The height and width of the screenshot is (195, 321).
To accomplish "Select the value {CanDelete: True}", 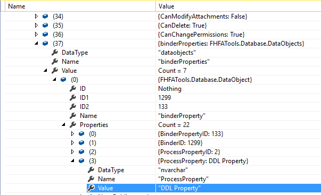I will pos(182,26).
